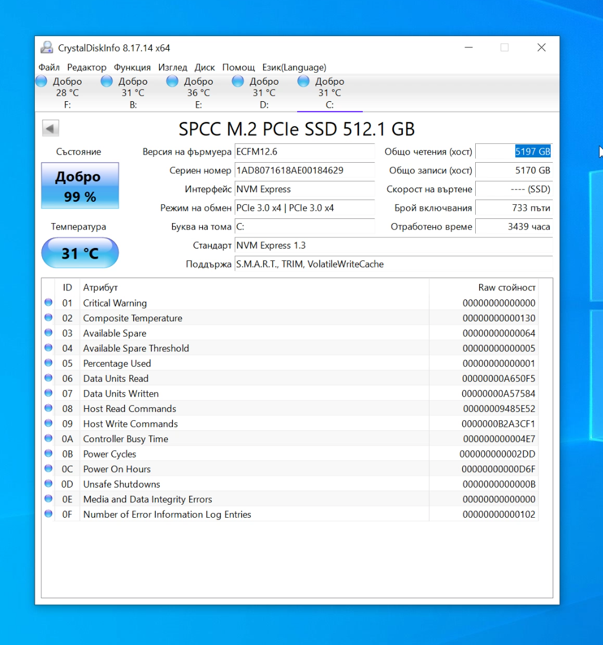Screen dimensions: 603x645
Task: Click the 31 °C temperature button
Action: [x=80, y=253]
